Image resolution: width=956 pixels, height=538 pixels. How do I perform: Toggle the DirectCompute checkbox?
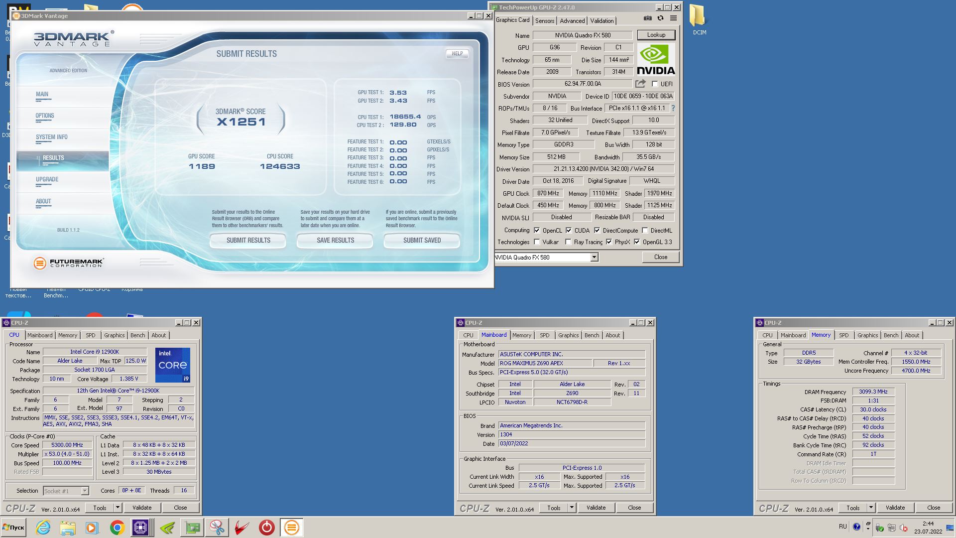[597, 231]
